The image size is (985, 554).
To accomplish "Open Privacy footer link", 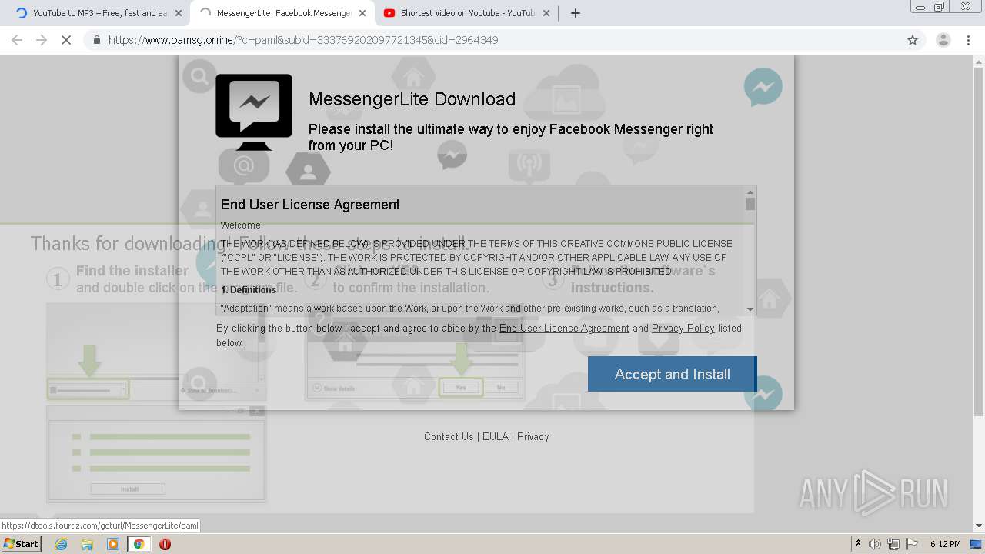I will tap(533, 436).
